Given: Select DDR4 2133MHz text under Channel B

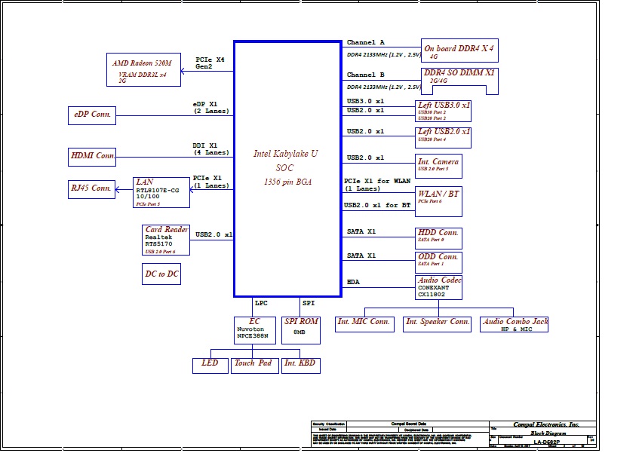Looking at the screenshot, I should click(384, 87).
